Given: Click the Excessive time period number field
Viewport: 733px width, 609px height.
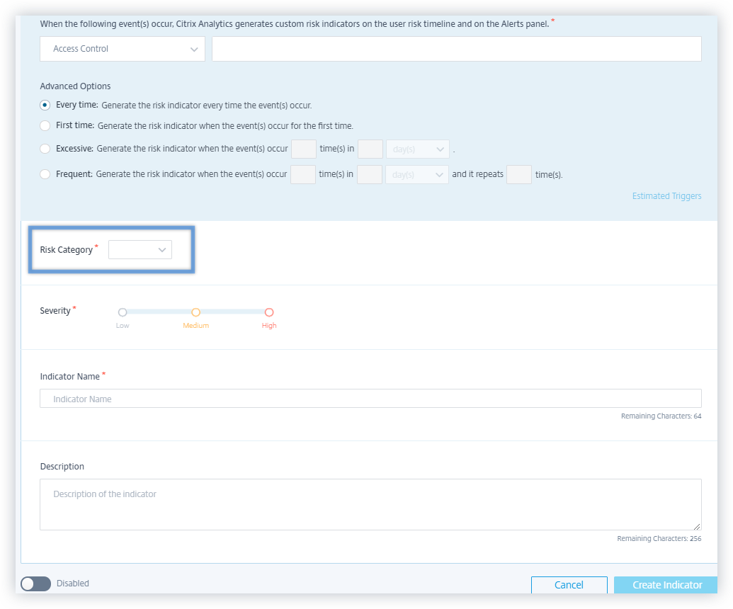Looking at the screenshot, I should coord(370,149).
